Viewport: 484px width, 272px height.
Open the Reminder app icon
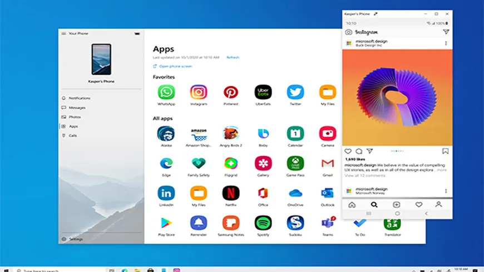199,223
